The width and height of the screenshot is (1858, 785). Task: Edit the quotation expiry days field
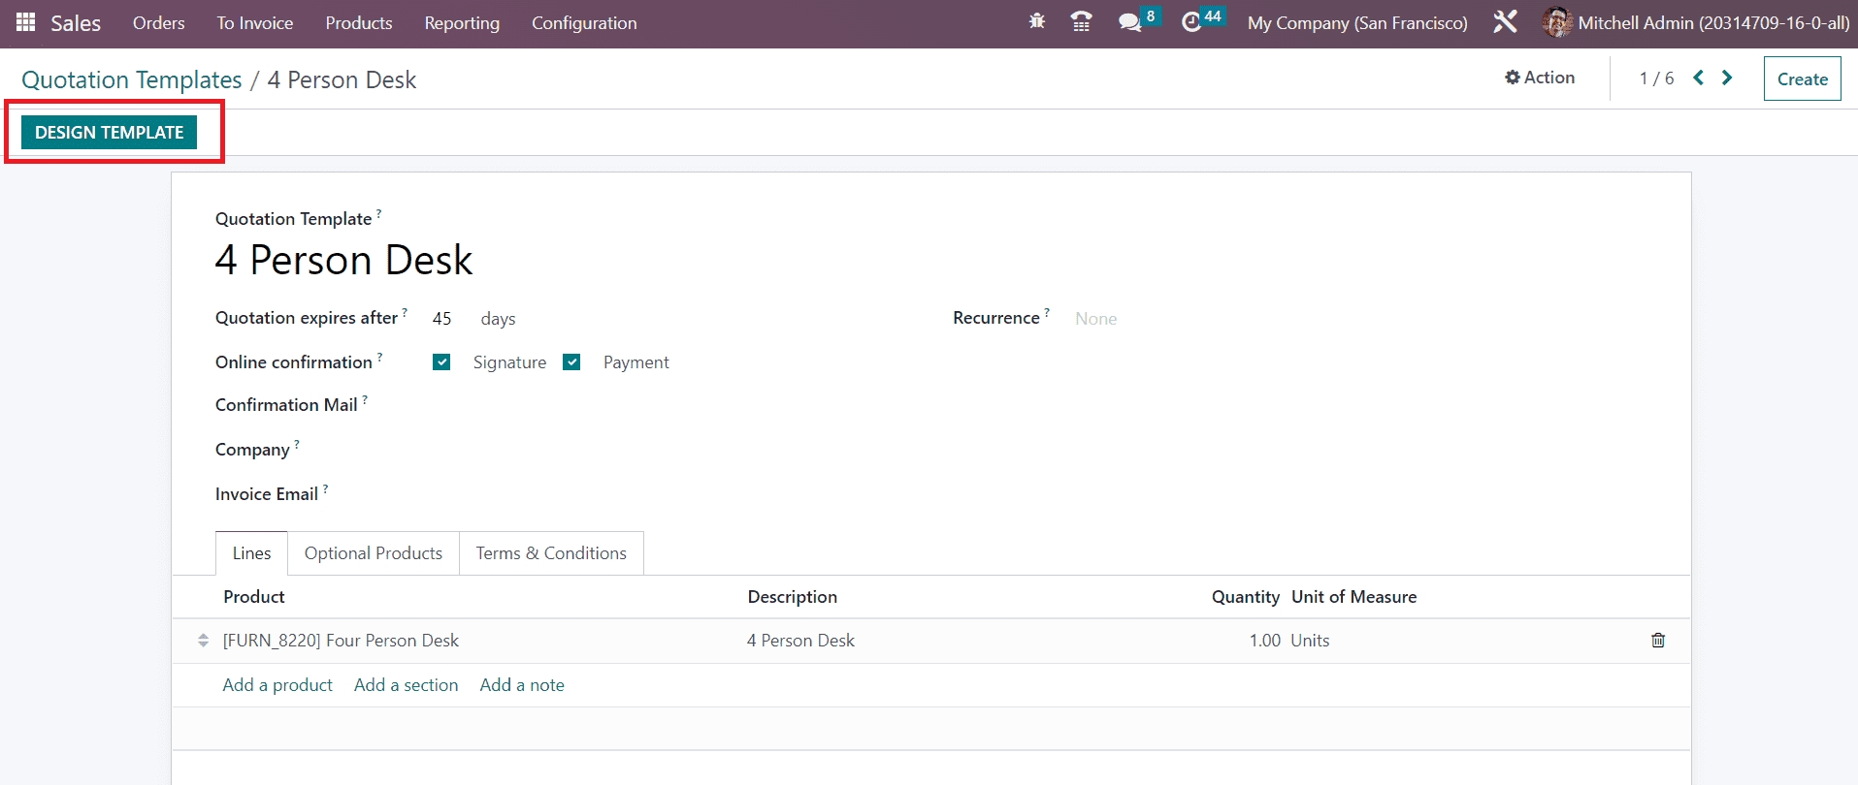click(x=442, y=319)
